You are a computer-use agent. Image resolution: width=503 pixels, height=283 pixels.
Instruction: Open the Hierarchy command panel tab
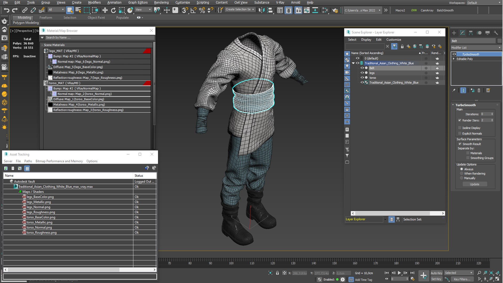471,33
